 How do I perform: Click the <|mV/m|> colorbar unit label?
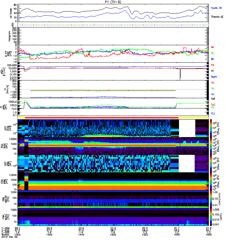click(220, 199)
